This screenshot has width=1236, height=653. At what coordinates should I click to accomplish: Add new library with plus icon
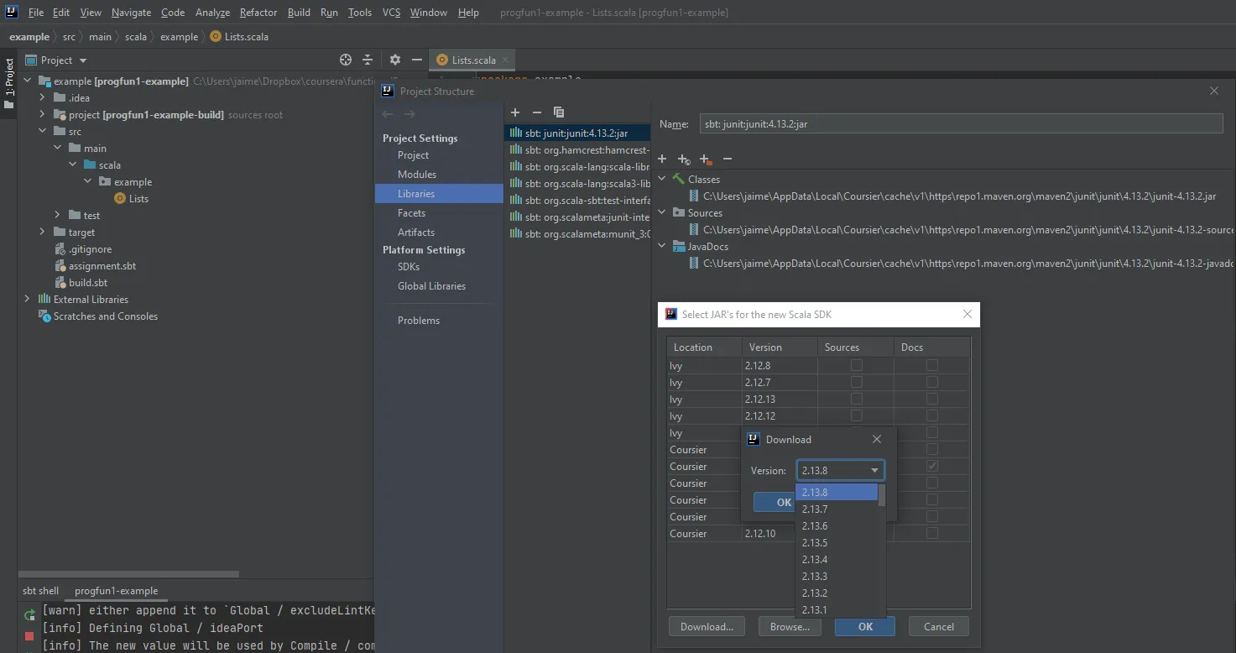[x=515, y=112]
